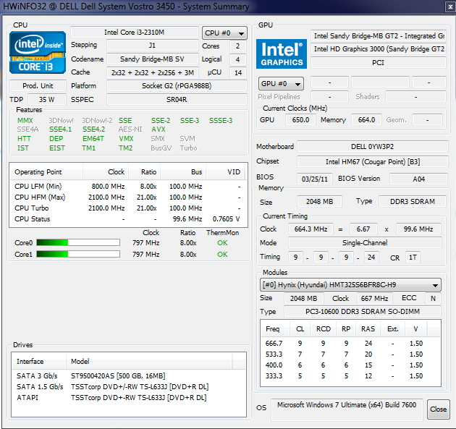Click the Logical count value 4
The width and height of the screenshot is (456, 429).
coord(238,59)
